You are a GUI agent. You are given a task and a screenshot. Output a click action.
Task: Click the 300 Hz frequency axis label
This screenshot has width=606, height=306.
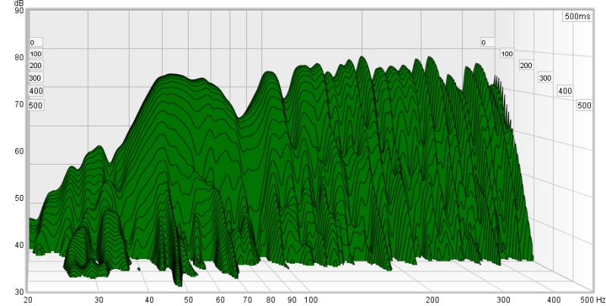pyautogui.click(x=503, y=300)
